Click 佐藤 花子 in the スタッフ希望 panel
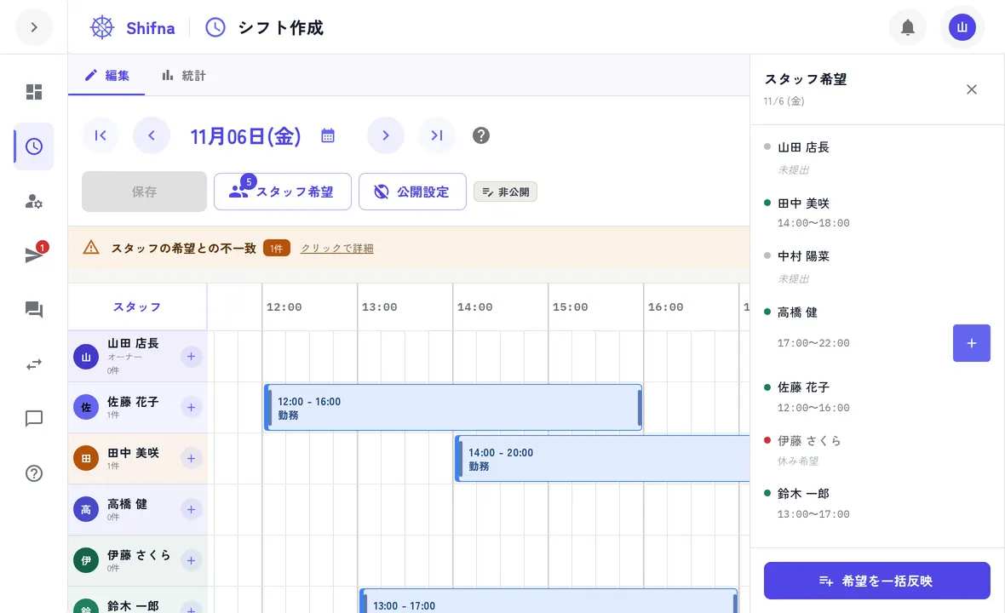 803,387
